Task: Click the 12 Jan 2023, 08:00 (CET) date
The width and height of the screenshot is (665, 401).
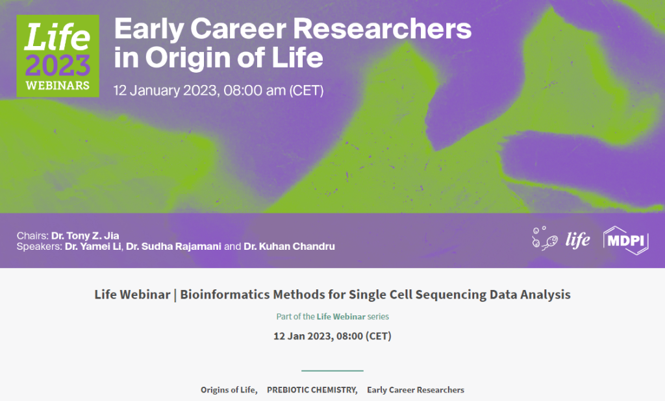Action: pyautogui.click(x=332, y=336)
